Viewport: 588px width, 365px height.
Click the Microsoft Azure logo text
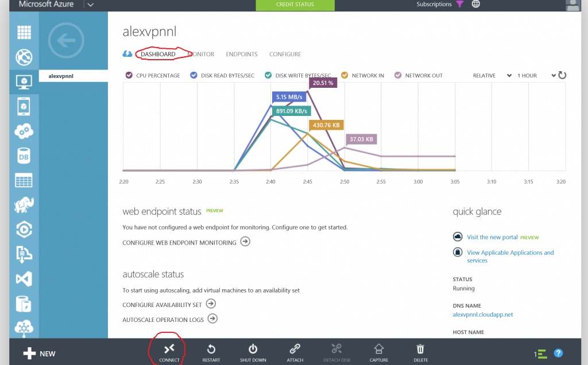pyautogui.click(x=46, y=4)
